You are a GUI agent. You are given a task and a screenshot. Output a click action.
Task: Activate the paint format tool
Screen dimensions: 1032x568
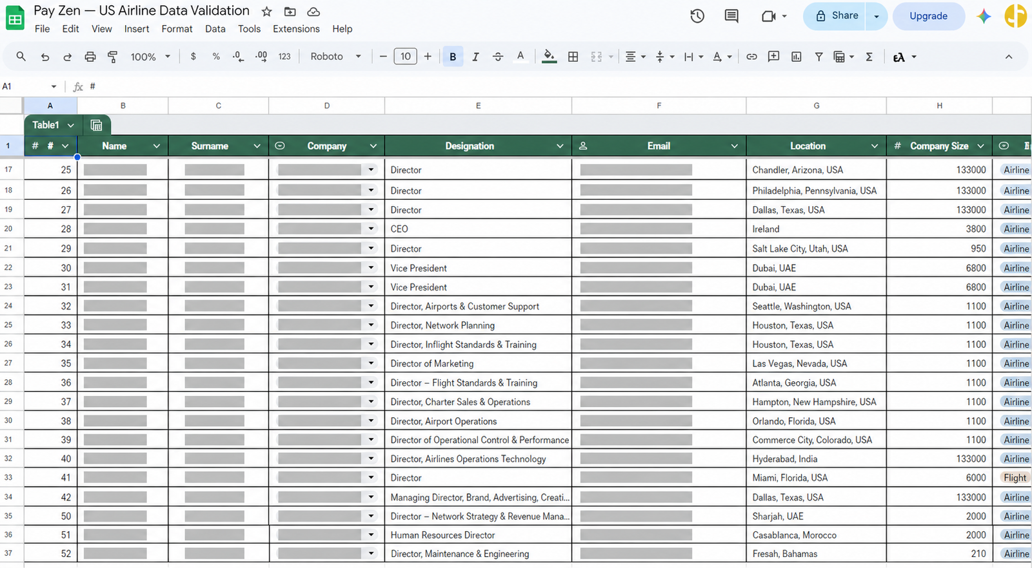(112, 57)
